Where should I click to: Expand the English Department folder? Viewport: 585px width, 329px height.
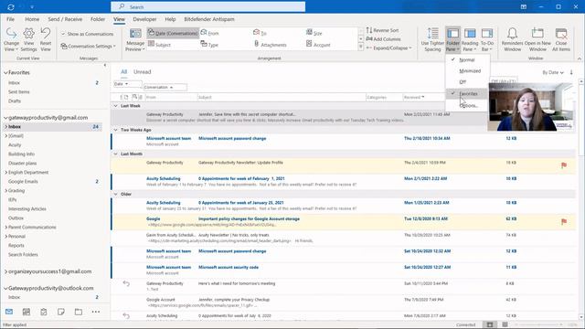[x=5, y=173]
